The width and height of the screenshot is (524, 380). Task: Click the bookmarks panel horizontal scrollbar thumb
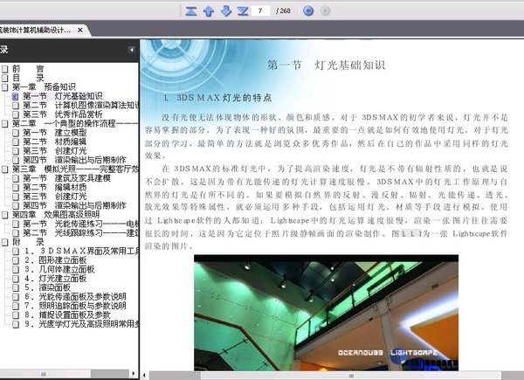(45, 374)
